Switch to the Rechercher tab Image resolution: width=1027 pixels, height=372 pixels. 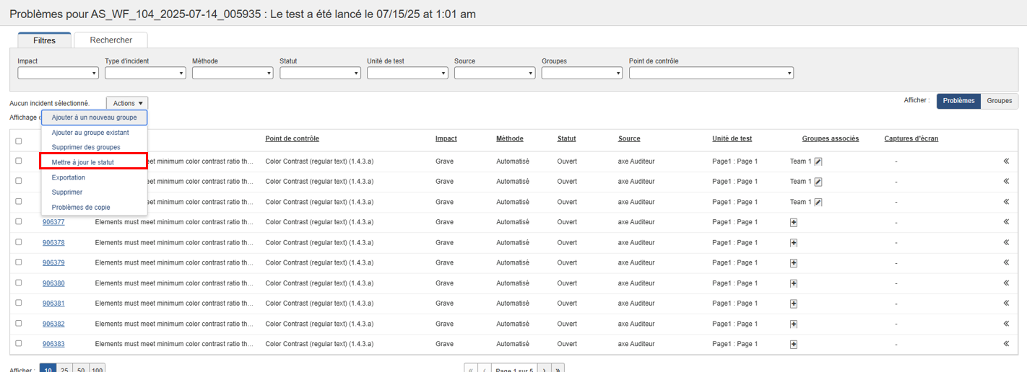110,40
